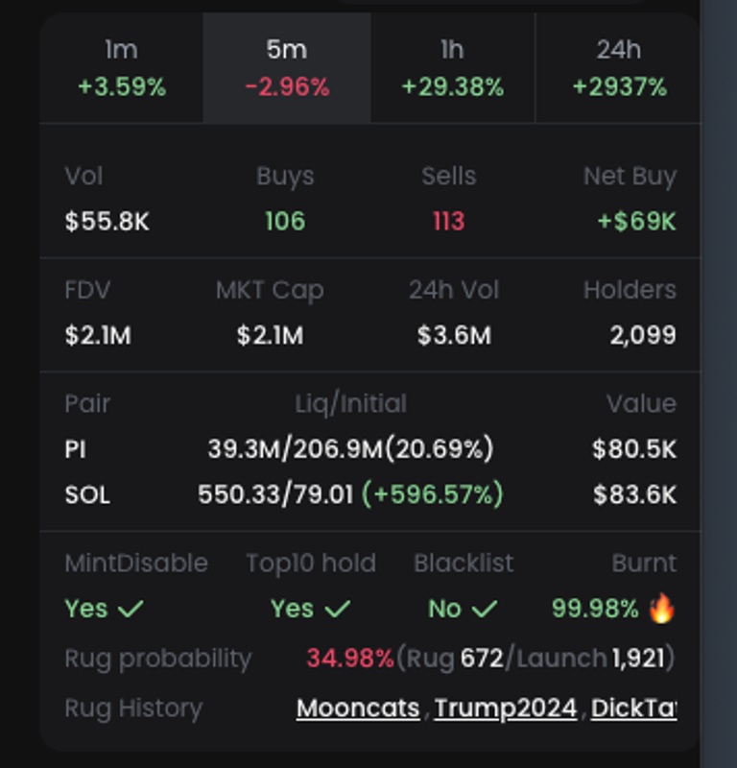Click the MintDisable checkmark icon
The height and width of the screenshot is (768, 737).
[130, 609]
